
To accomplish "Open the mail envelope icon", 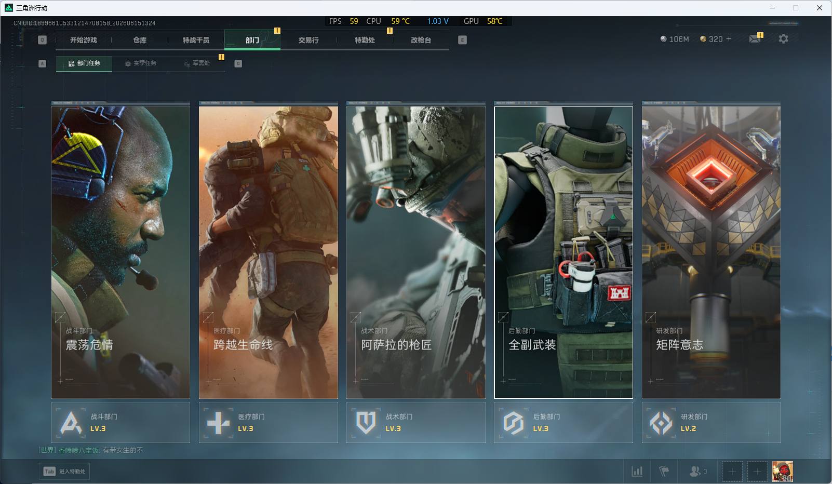I will (755, 39).
